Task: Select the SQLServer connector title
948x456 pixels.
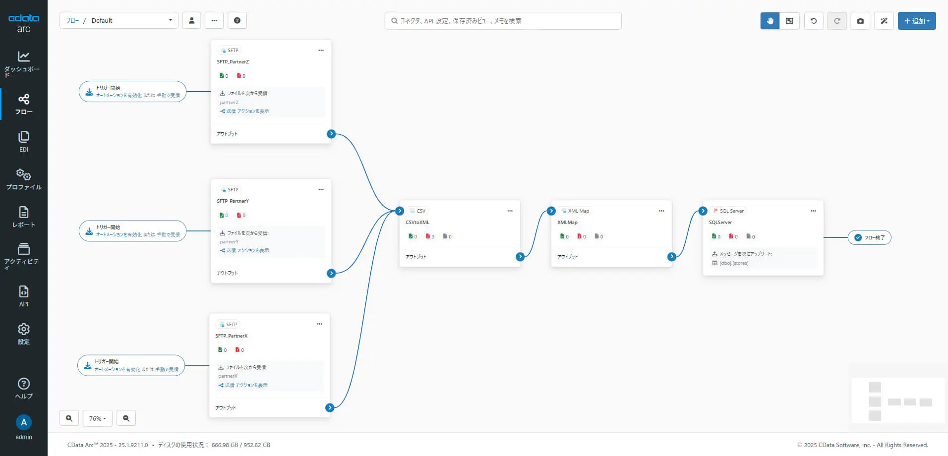Action: (x=720, y=222)
